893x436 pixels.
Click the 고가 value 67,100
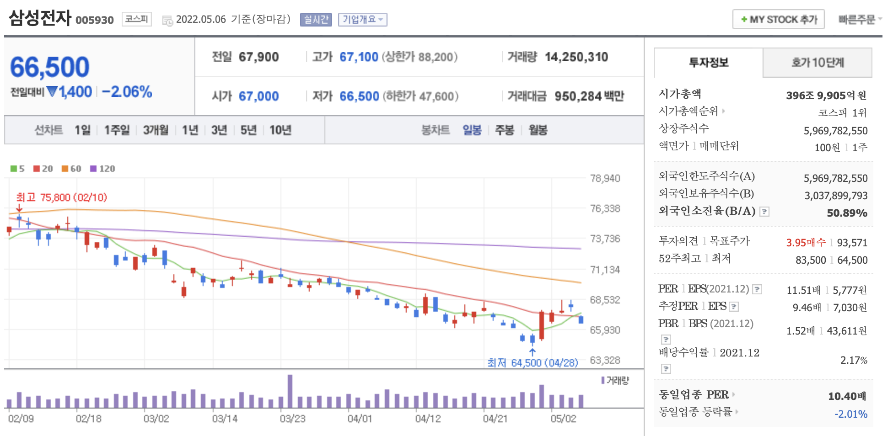[359, 57]
